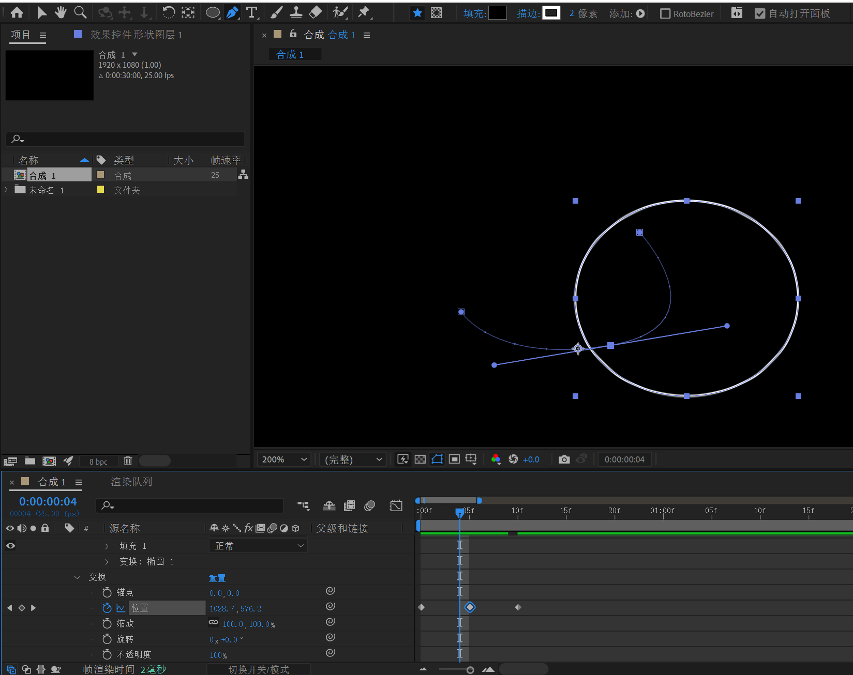This screenshot has height=675, width=853.
Task: Sort project items by 名称 column
Action: (28, 160)
